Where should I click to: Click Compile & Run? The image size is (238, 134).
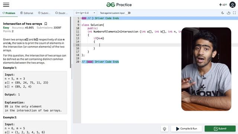(x=186, y=129)
